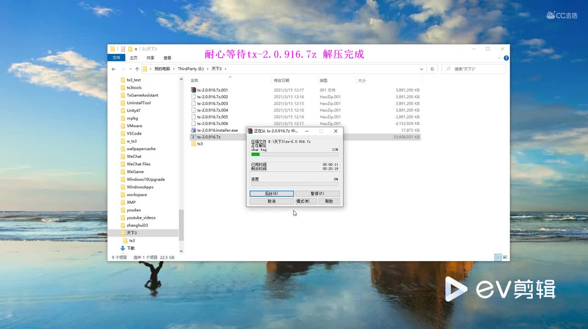Screen dimensions: 588x329
Task: Click the search 天下3 input field
Action: 474,69
